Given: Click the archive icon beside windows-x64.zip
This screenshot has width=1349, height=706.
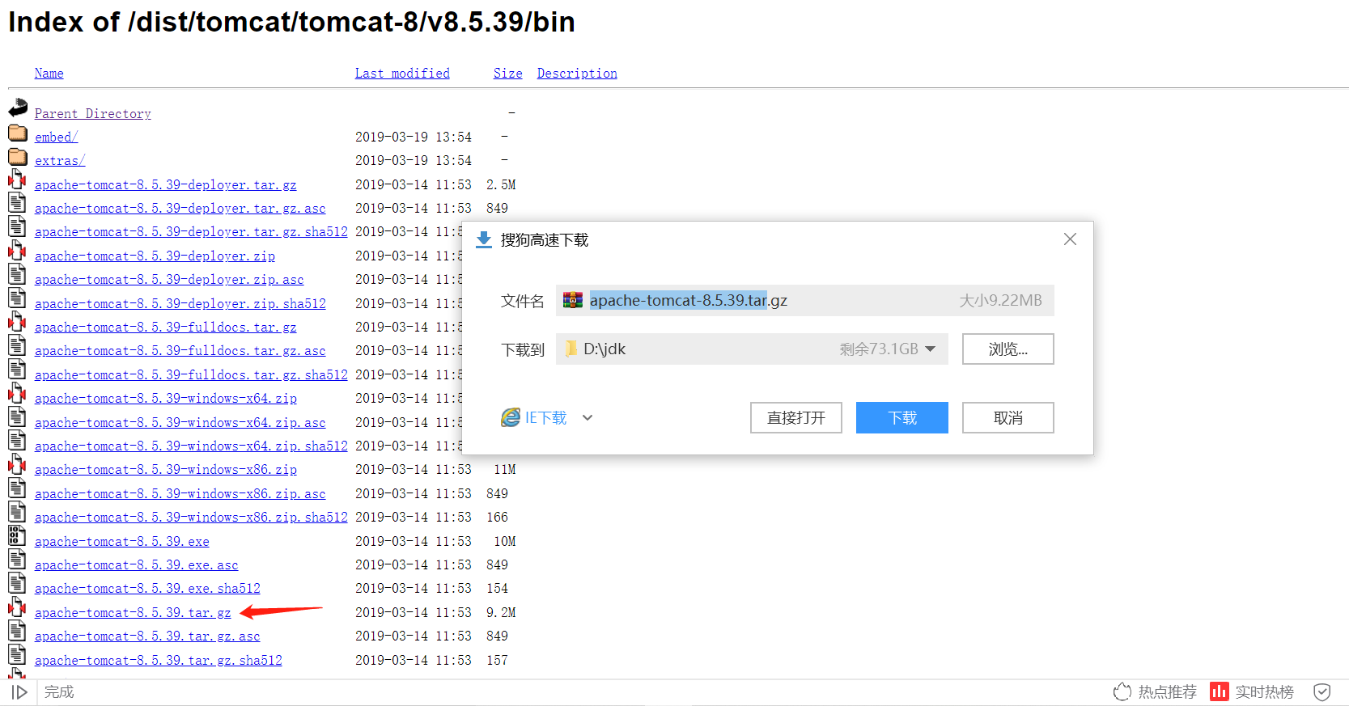Looking at the screenshot, I should click(x=17, y=393).
